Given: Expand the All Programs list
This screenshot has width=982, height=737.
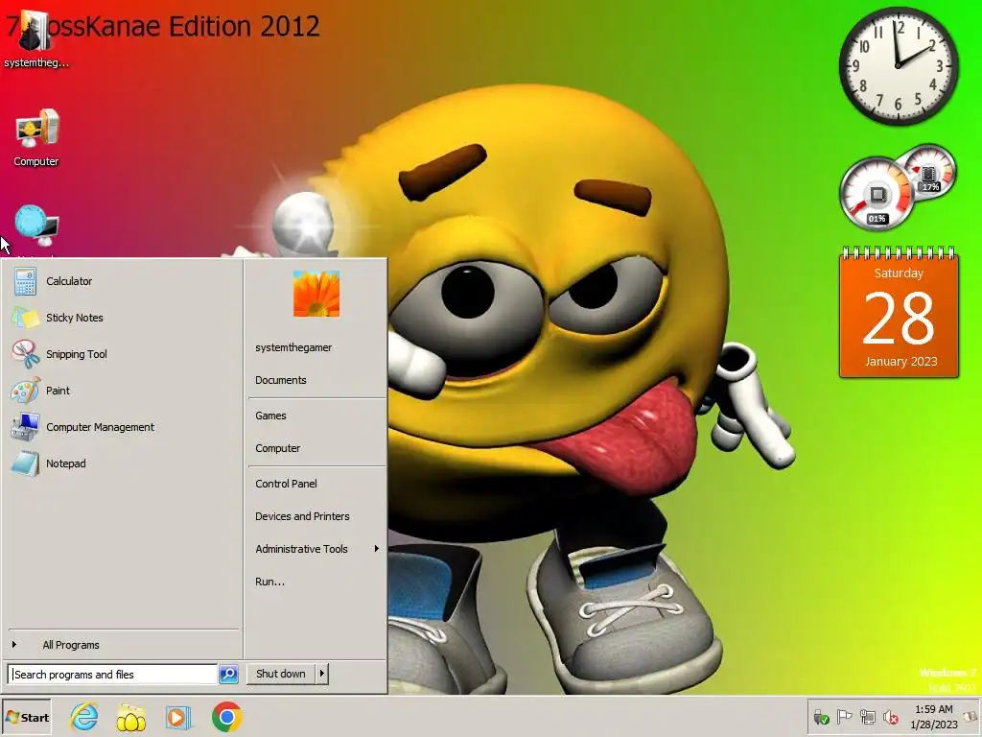Looking at the screenshot, I should click(x=122, y=645).
